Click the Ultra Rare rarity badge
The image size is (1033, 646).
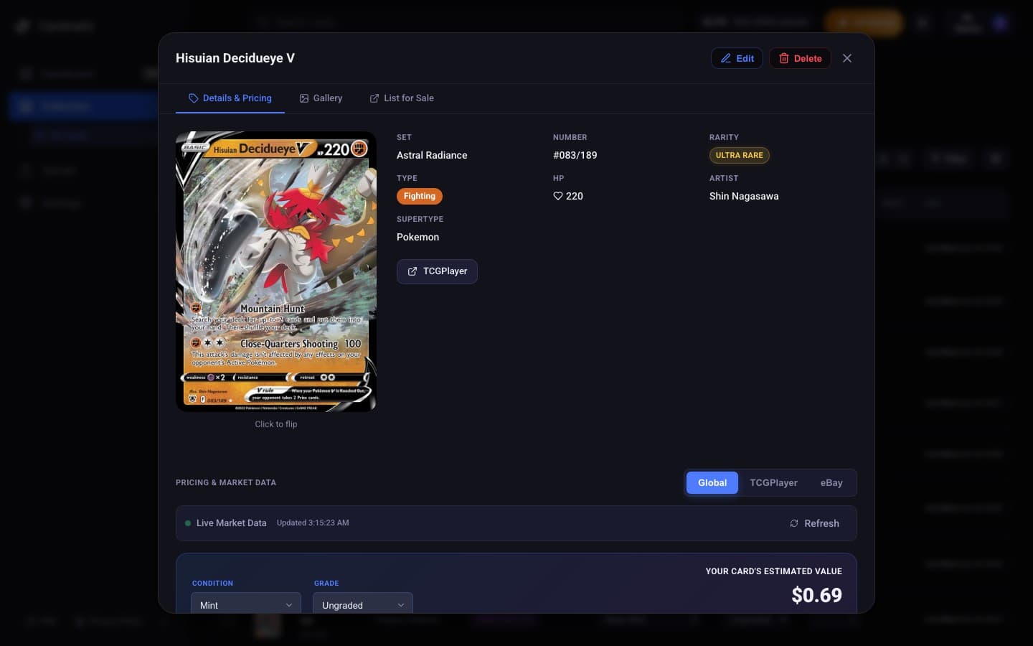[739, 155]
